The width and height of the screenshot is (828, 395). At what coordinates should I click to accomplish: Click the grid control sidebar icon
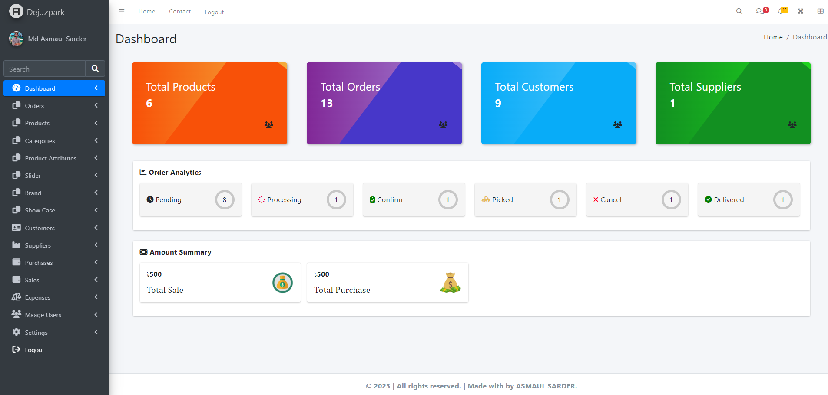[820, 11]
